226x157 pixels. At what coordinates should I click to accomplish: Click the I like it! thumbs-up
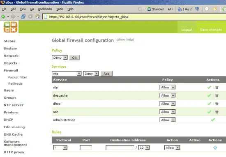click(x=185, y=9)
